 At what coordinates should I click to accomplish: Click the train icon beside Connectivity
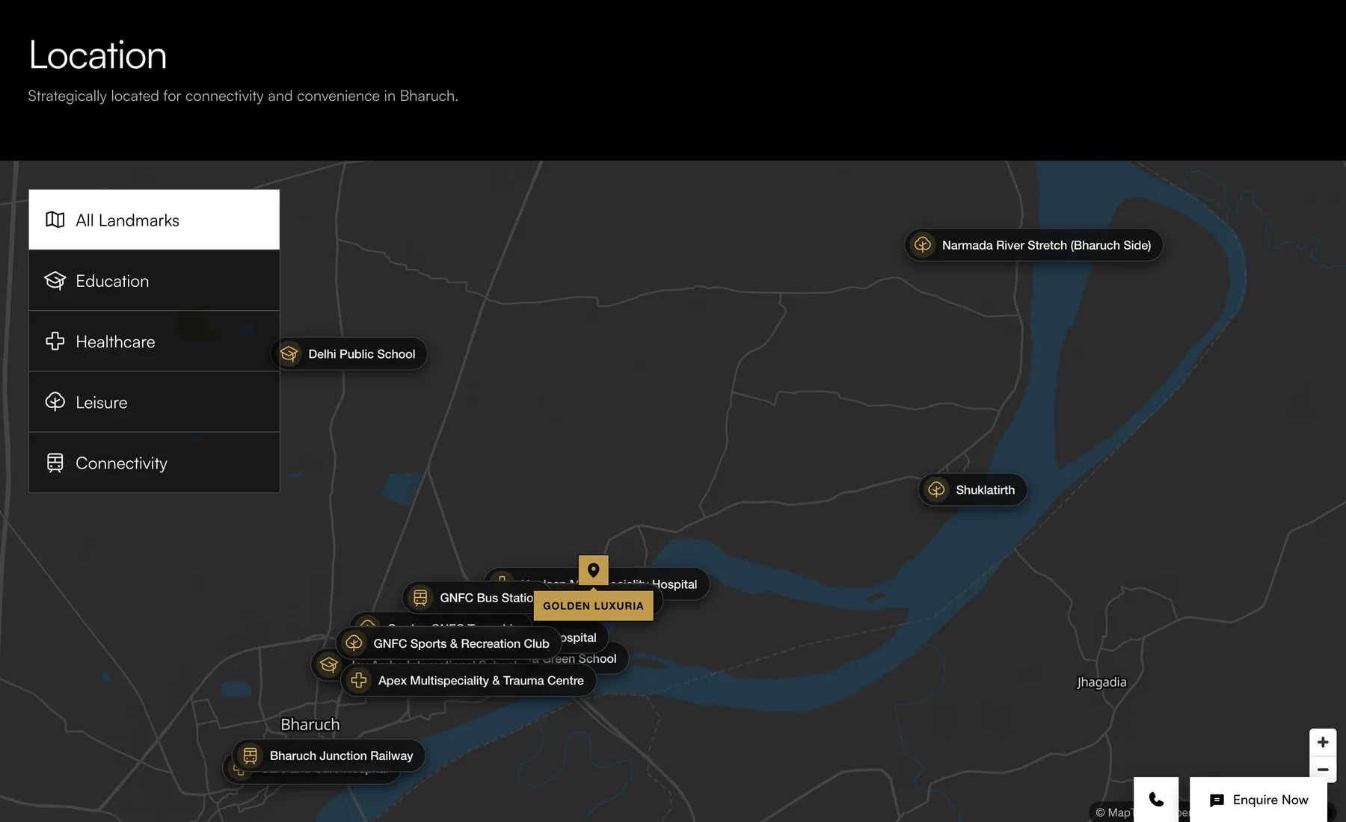[x=55, y=463]
